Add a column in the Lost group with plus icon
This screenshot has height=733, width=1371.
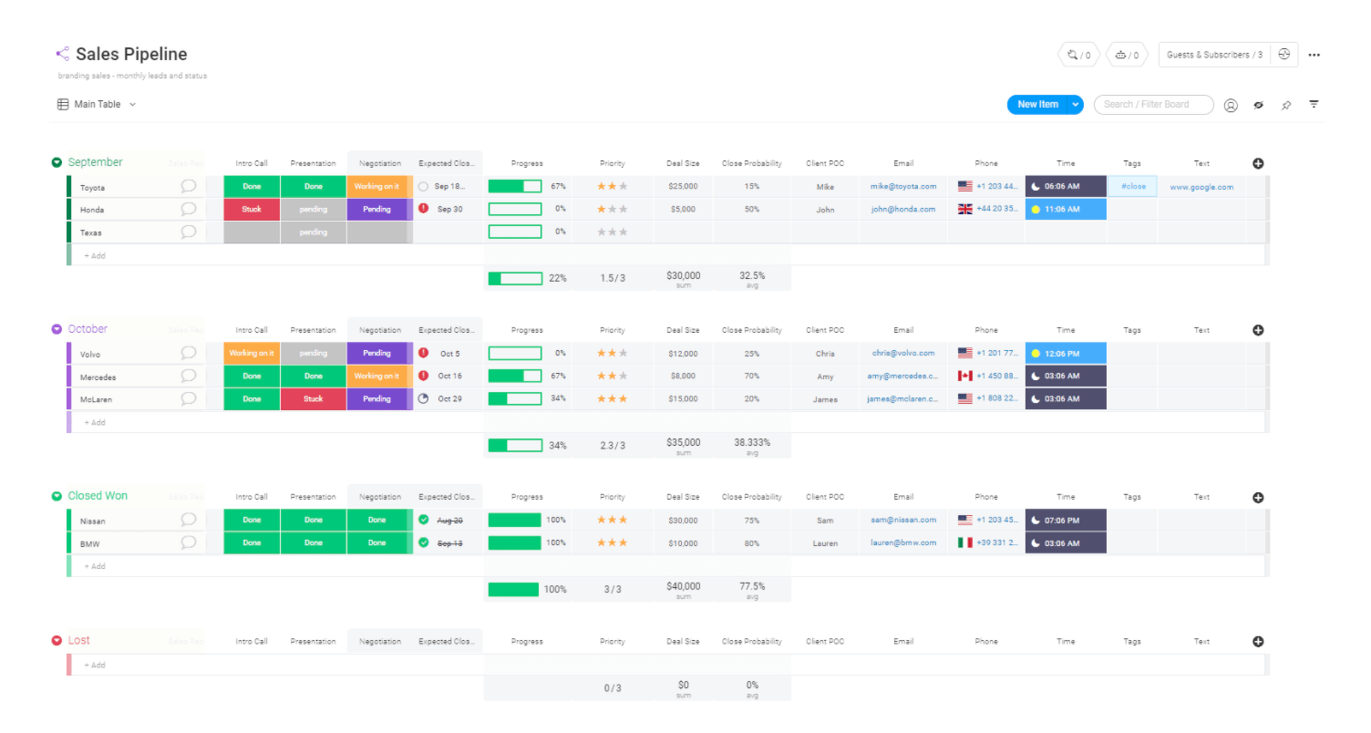1258,642
